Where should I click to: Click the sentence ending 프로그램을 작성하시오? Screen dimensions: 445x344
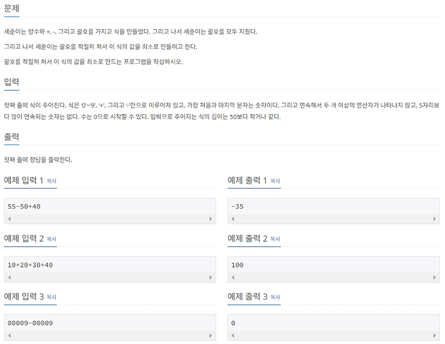(x=93, y=62)
